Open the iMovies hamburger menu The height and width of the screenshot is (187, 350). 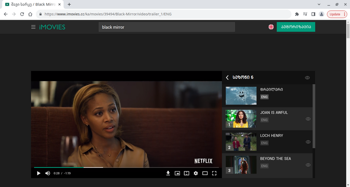click(33, 27)
